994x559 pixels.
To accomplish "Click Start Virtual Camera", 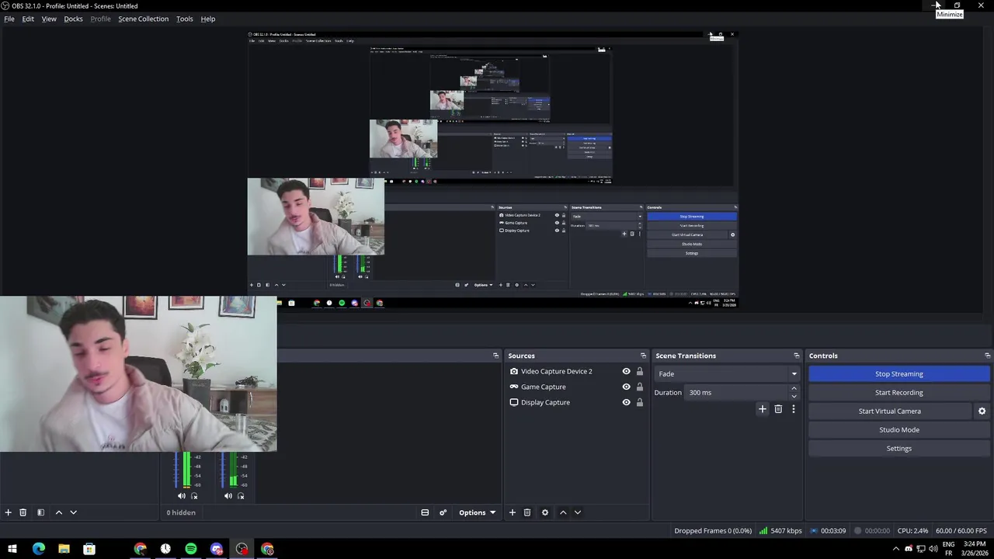I will (x=890, y=411).
